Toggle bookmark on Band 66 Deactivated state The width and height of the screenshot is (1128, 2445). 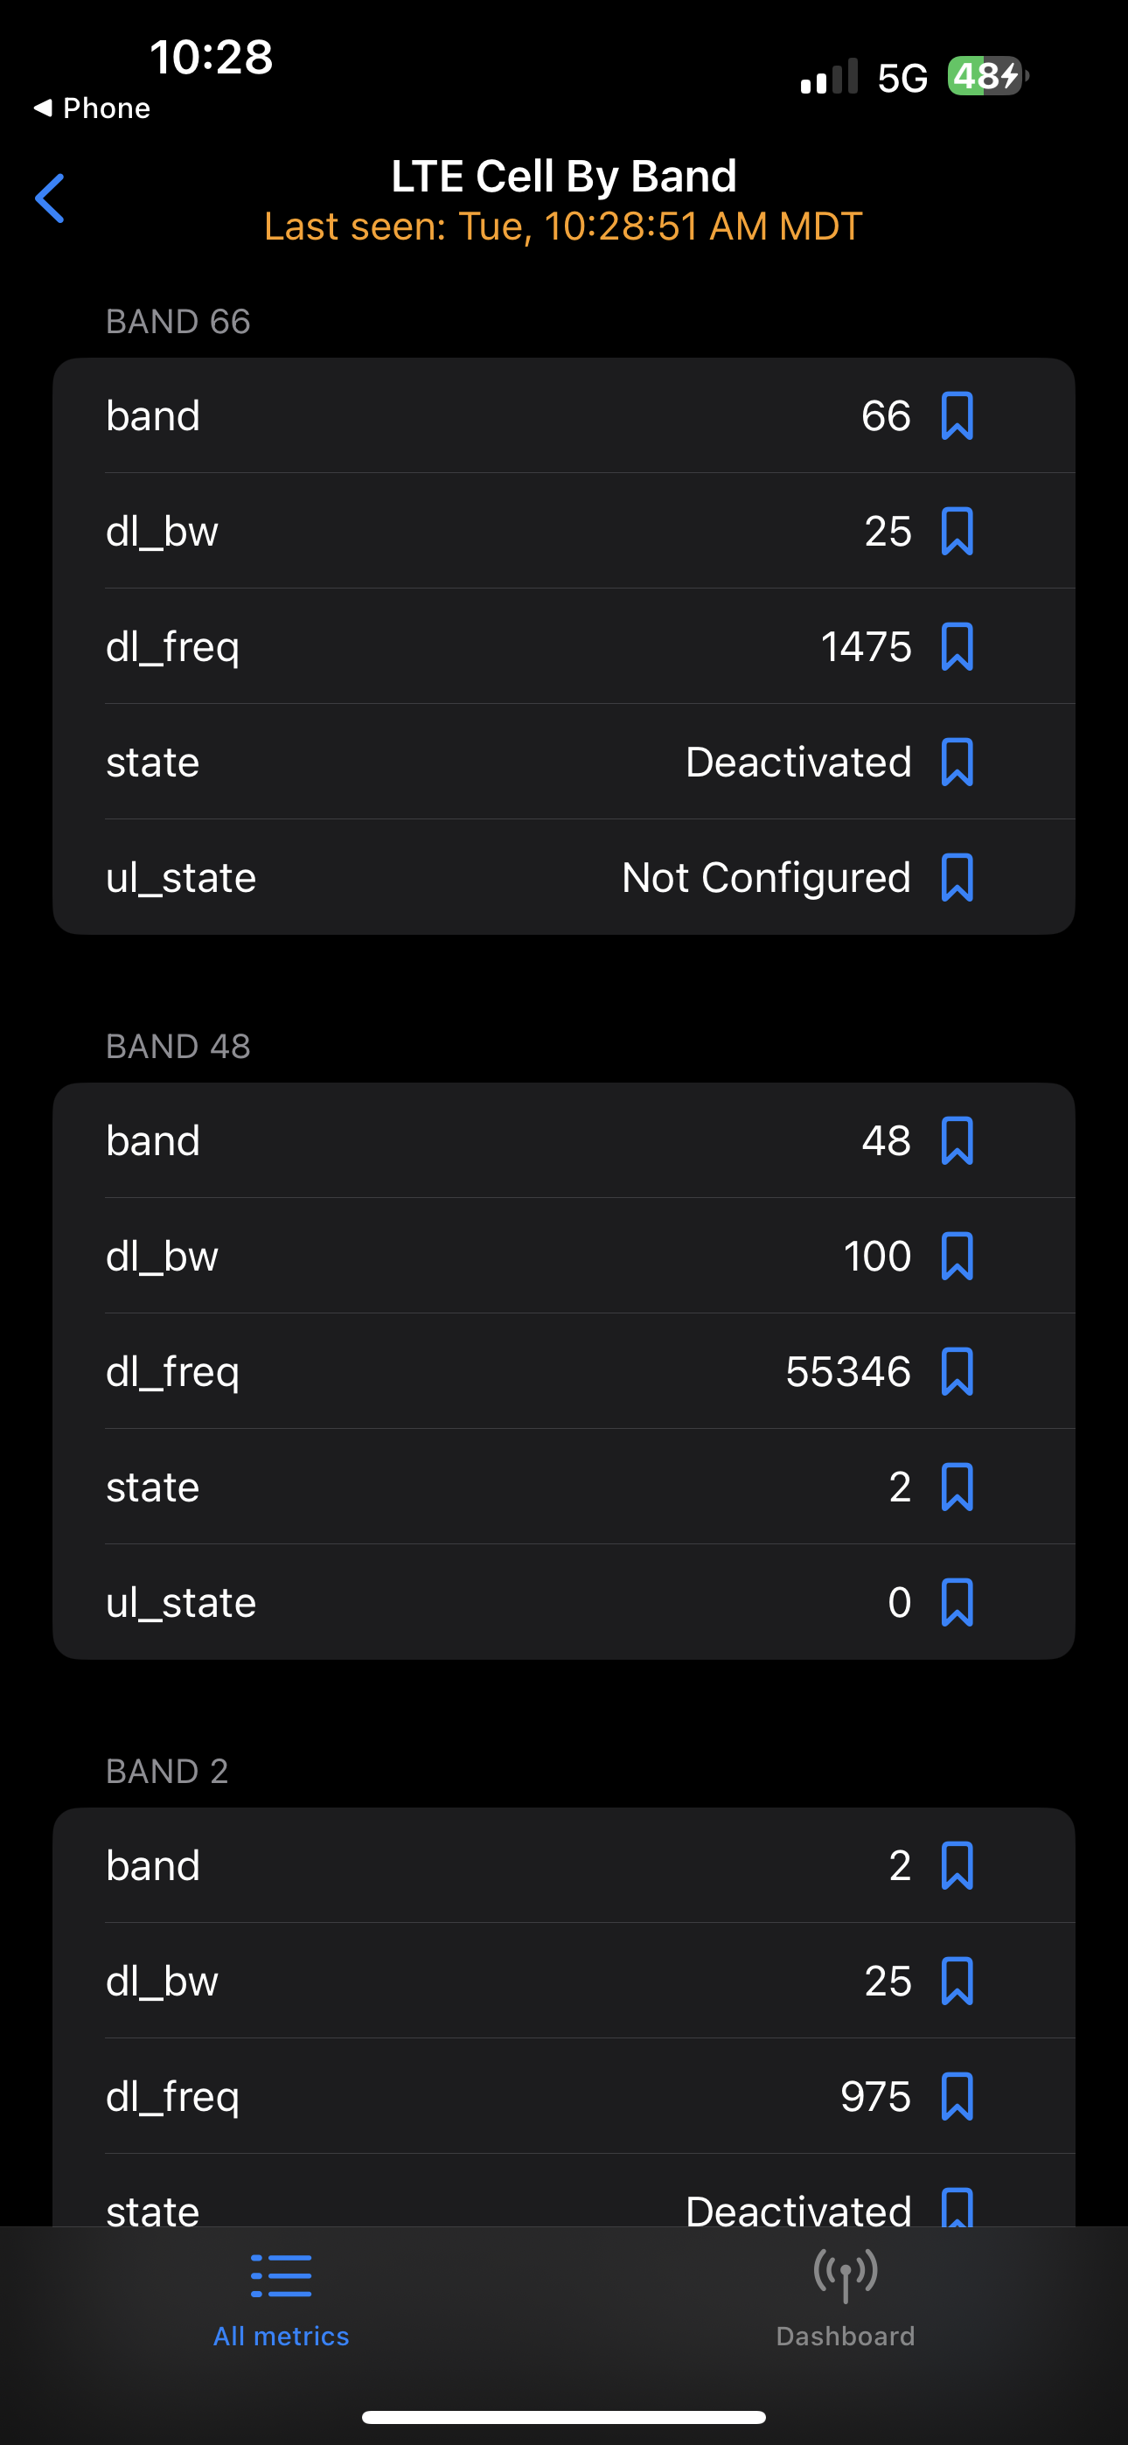tap(956, 763)
